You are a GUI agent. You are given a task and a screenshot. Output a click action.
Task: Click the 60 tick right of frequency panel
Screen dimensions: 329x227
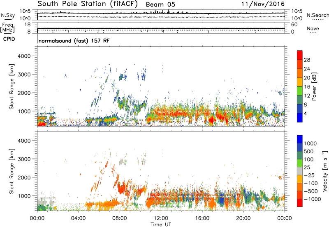click(x=294, y=25)
